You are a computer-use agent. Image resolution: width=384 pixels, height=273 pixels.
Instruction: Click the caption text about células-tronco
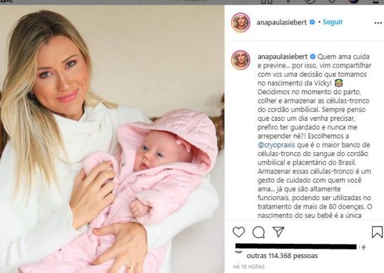315,136
